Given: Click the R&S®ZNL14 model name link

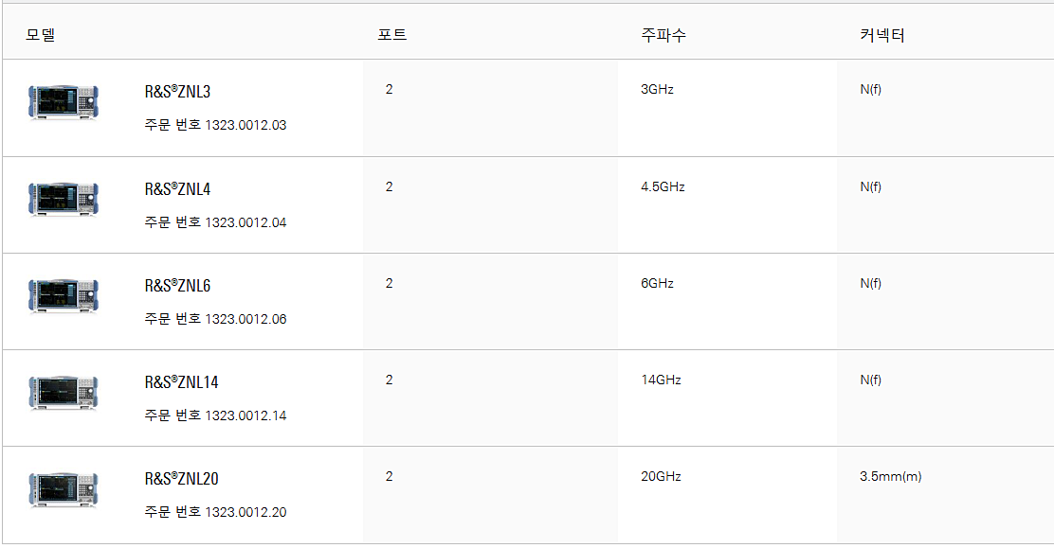Looking at the screenshot, I should tap(181, 382).
